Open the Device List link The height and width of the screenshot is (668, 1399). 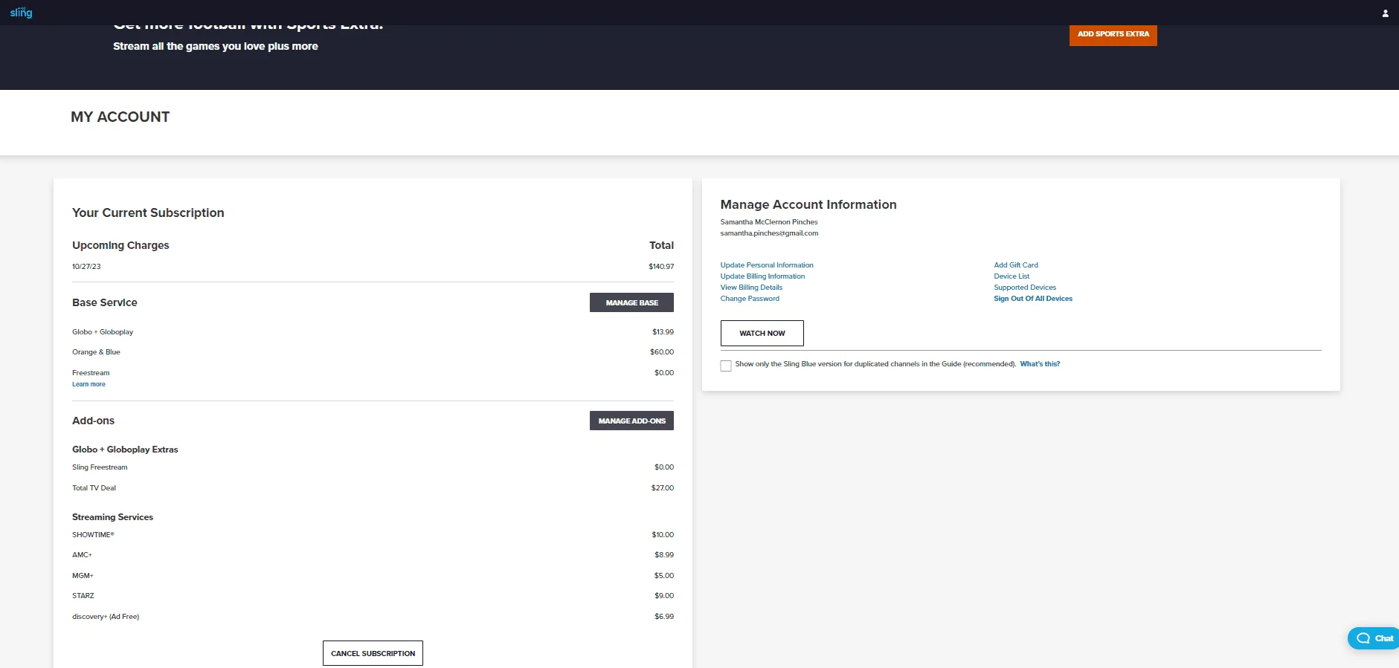pyautogui.click(x=1012, y=276)
